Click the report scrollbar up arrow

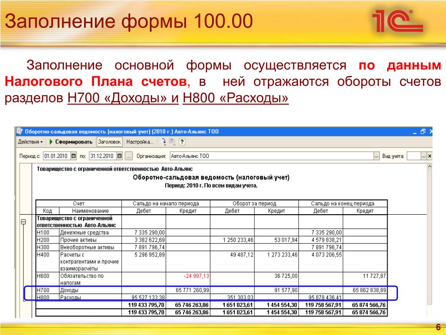coord(429,166)
